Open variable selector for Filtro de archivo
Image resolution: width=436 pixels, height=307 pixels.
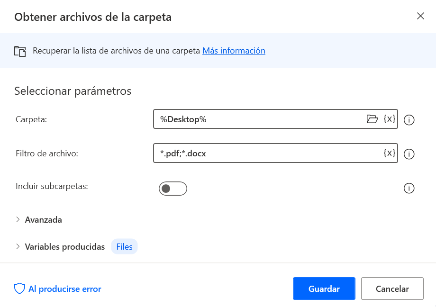390,153
